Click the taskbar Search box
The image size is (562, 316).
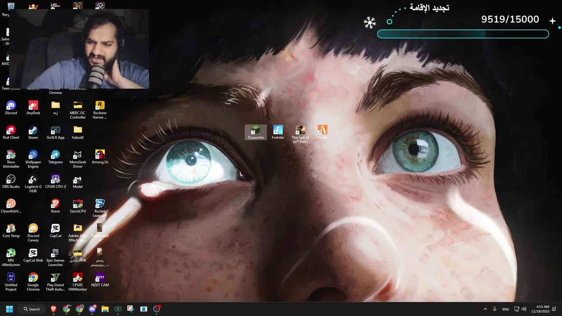pyautogui.click(x=32, y=309)
